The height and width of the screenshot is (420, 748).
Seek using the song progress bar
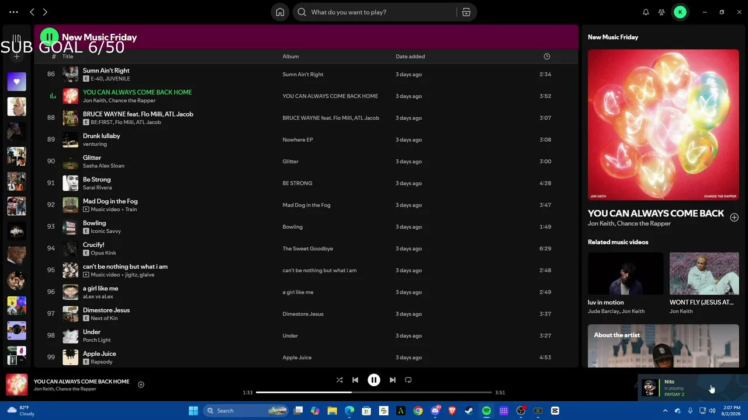click(374, 393)
